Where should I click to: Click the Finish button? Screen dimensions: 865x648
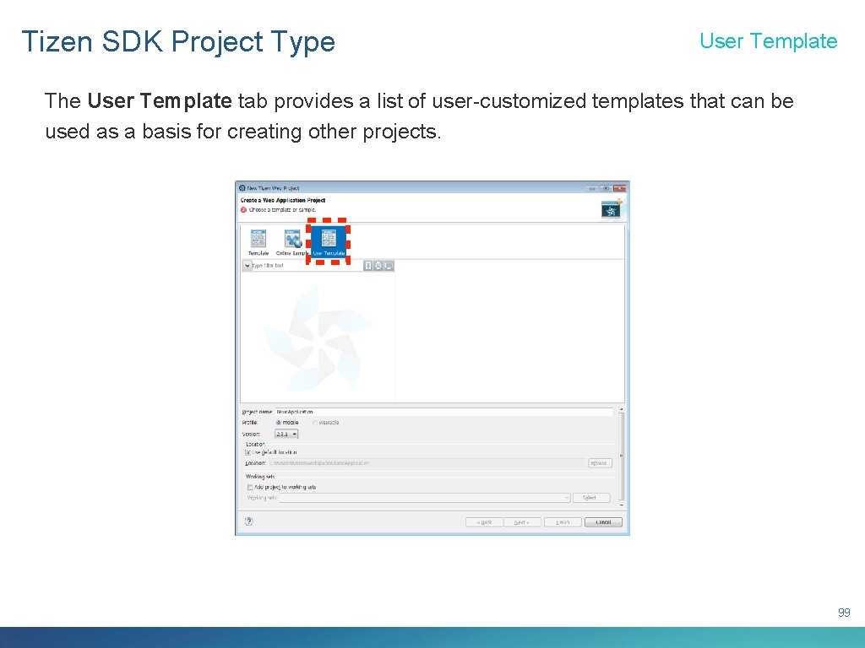tap(562, 521)
